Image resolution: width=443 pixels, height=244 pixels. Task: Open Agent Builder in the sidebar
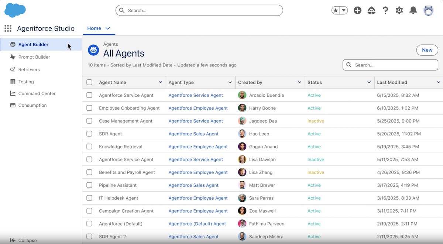click(41, 45)
